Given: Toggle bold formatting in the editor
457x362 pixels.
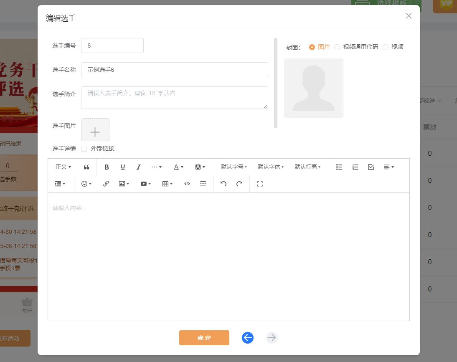Looking at the screenshot, I should [107, 167].
